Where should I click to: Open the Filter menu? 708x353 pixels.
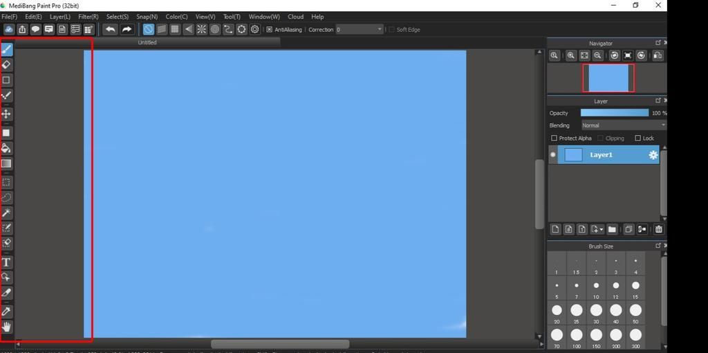pyautogui.click(x=88, y=17)
